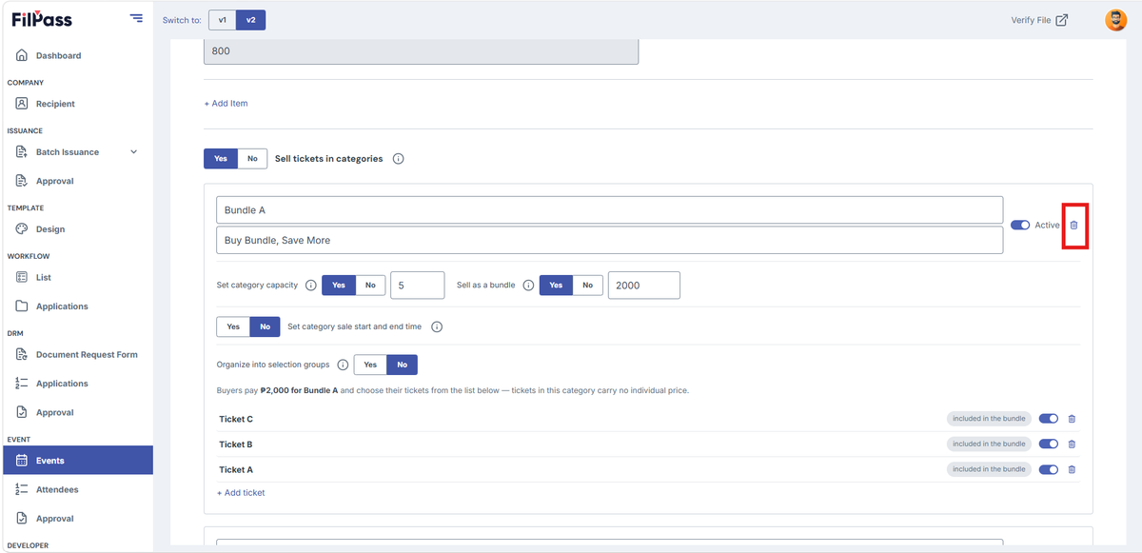
Task: Click the Buy Bundle, Save More field
Action: 609,240
